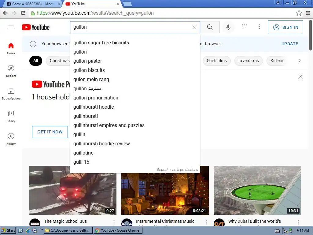Open options menu for Instrumental Christmas Music video
313x235 pixels.
click(x=206, y=222)
